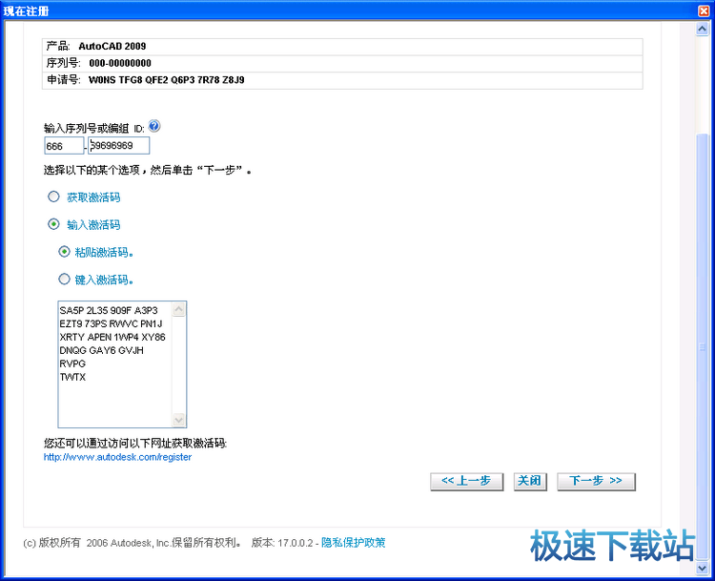This screenshot has height=581, width=715.
Task: Click the blue help icon beside ID label
Action: click(x=154, y=126)
